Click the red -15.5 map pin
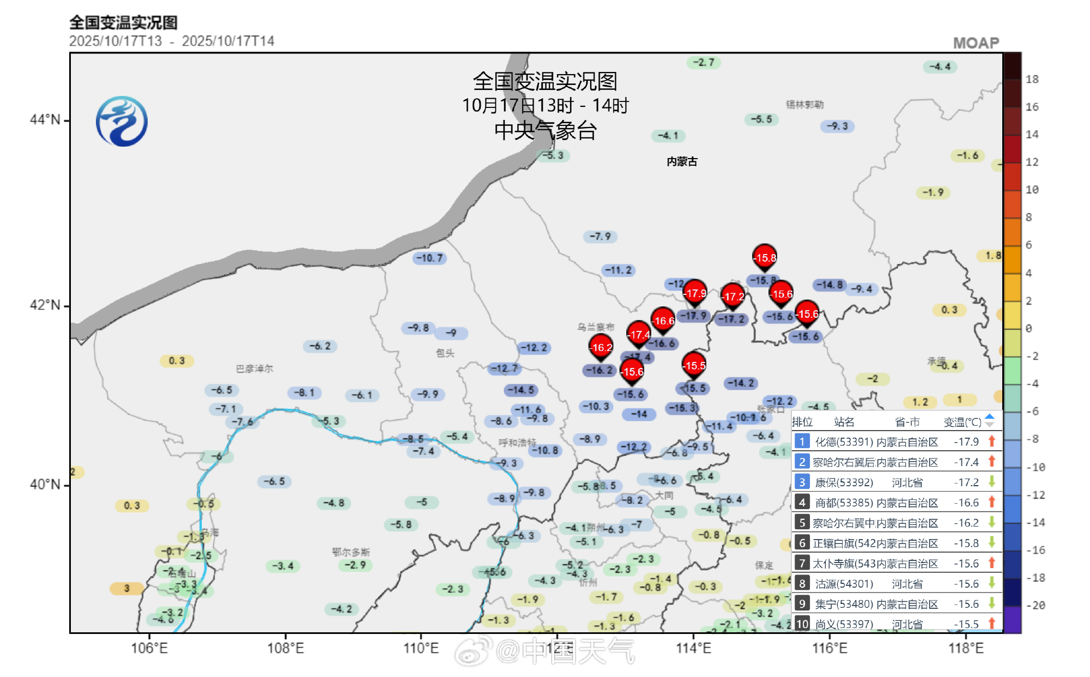This screenshot has height=677, width=1090. click(x=694, y=365)
